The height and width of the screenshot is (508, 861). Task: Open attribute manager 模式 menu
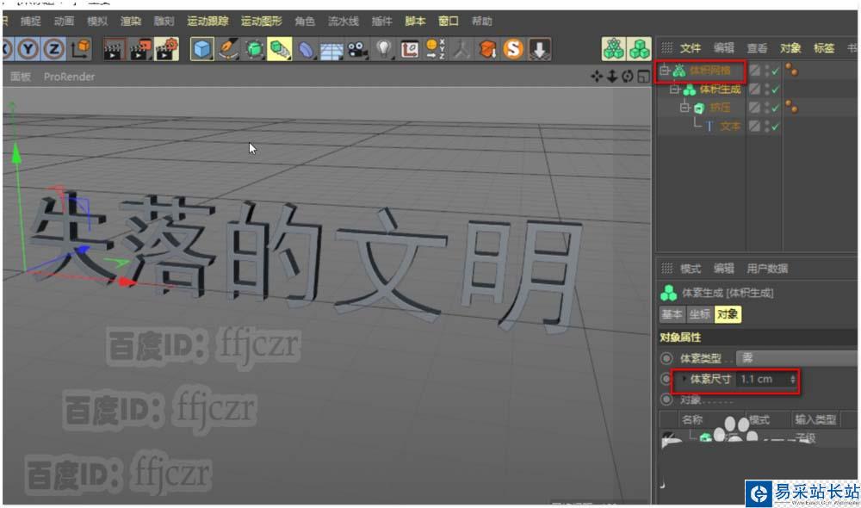click(691, 269)
